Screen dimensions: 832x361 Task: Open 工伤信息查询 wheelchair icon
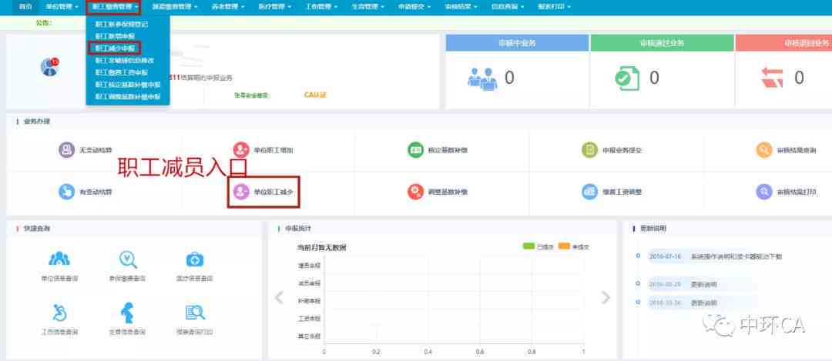click(59, 313)
